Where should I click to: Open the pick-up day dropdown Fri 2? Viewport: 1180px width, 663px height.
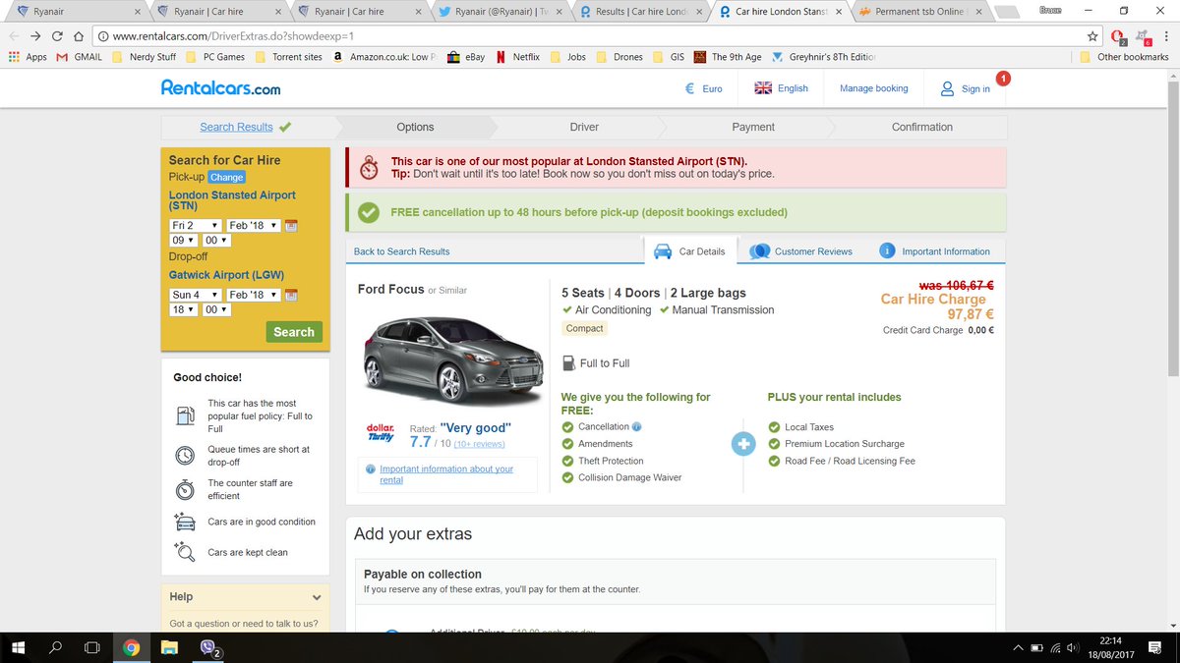[x=196, y=226]
